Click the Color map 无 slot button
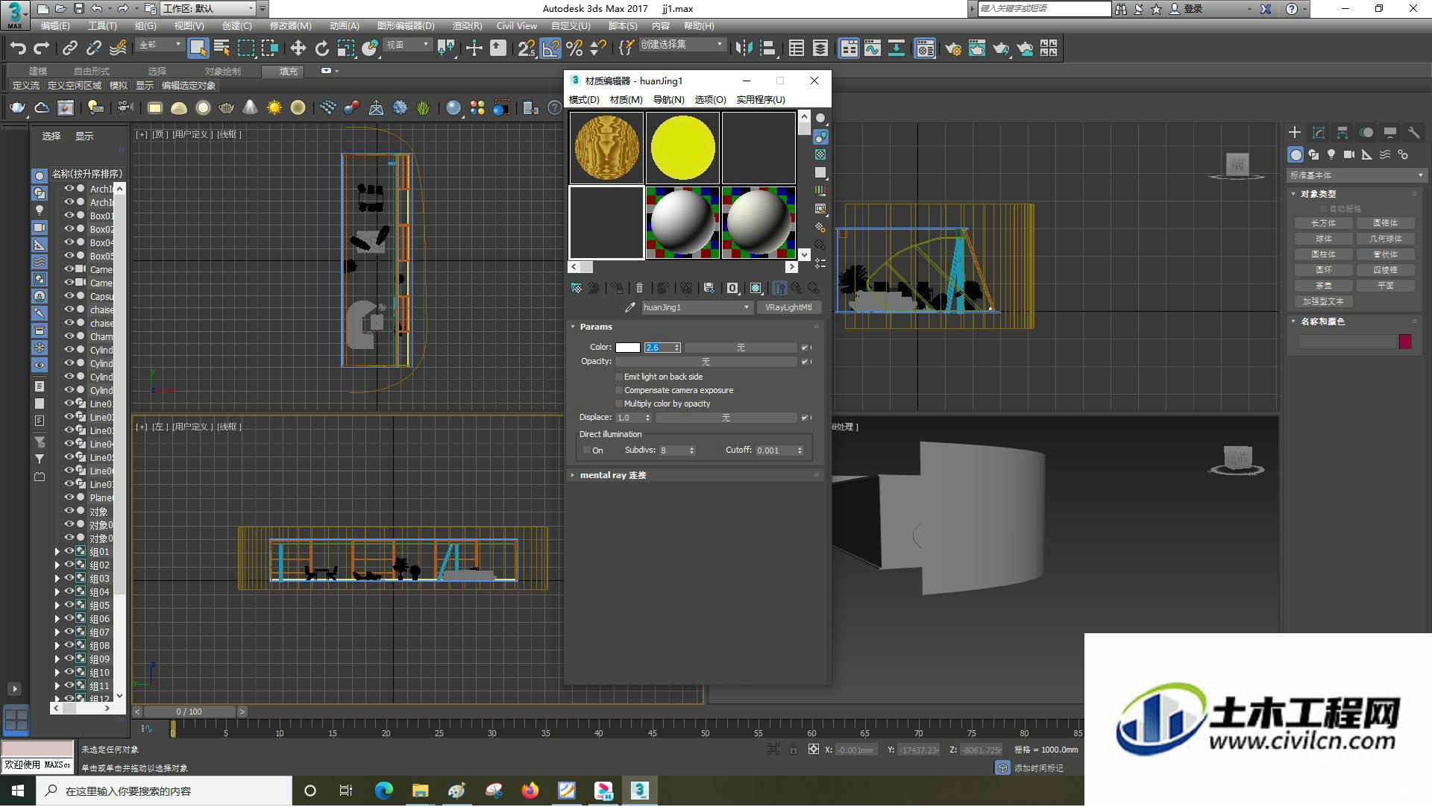1432x807 pixels. [741, 348]
